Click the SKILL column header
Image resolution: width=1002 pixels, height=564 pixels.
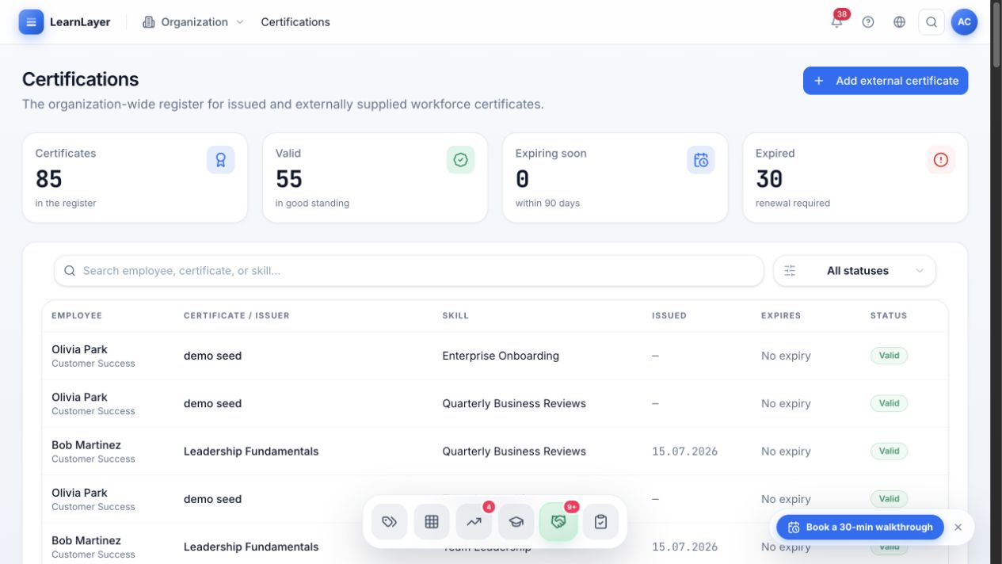(455, 315)
